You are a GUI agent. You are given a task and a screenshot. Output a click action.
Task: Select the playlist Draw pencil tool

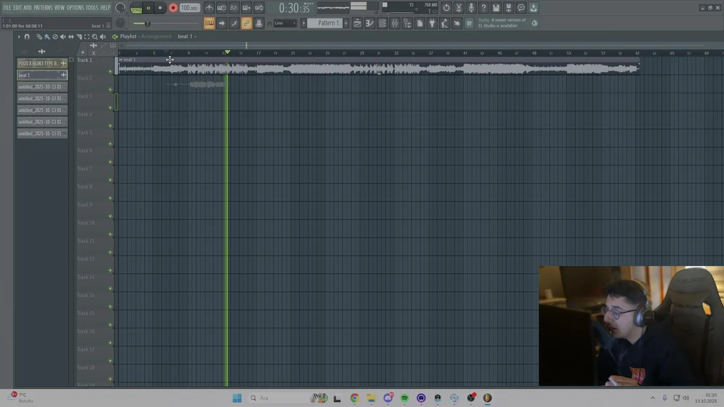tap(39, 36)
